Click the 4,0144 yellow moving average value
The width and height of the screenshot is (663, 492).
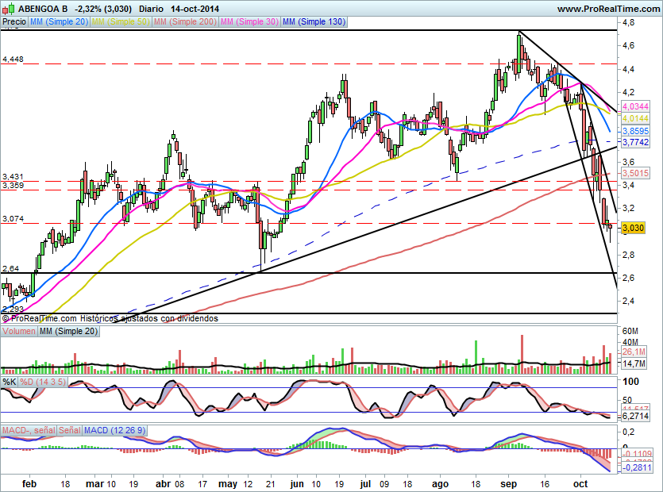(635, 119)
